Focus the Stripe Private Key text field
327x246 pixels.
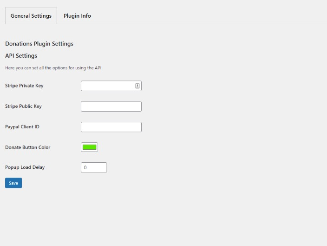pos(107,86)
